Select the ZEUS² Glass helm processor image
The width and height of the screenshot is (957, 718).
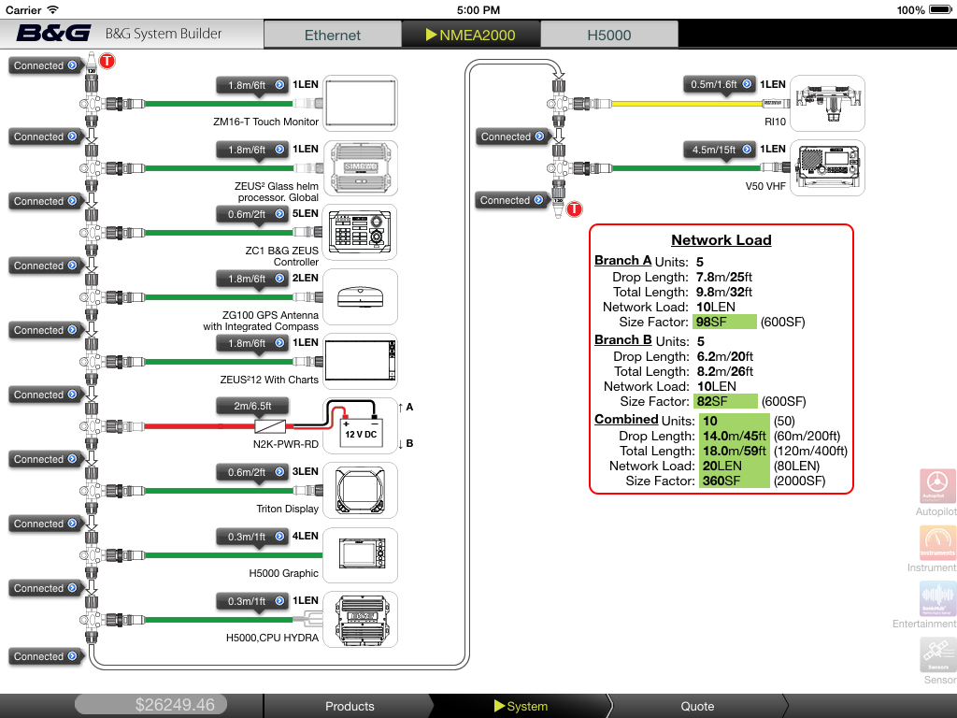[x=360, y=168]
